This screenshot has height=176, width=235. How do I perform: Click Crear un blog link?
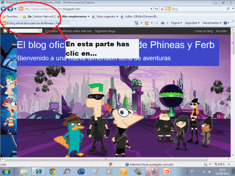pyautogui.click(x=204, y=31)
